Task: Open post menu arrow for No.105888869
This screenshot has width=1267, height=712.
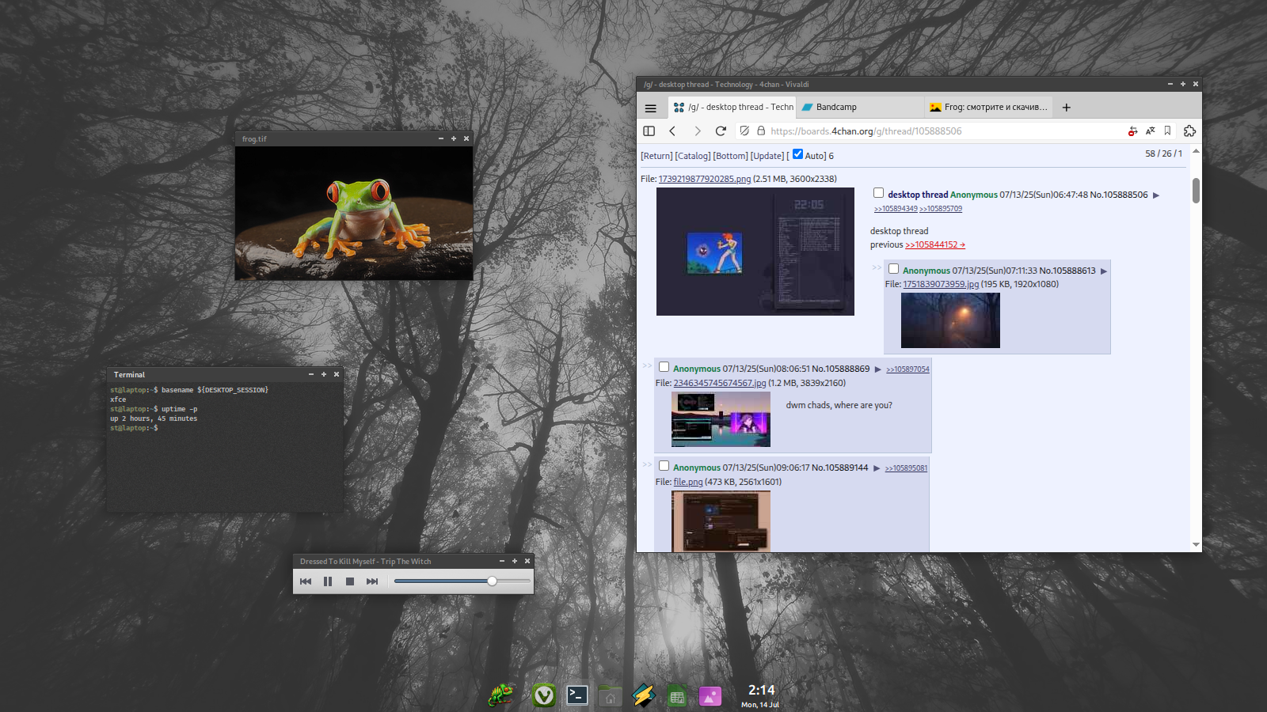Action: tap(877, 369)
